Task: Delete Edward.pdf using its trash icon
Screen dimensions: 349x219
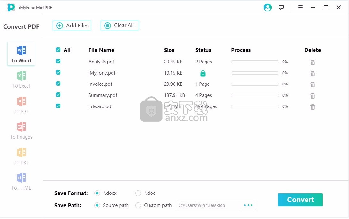Action: [x=313, y=107]
